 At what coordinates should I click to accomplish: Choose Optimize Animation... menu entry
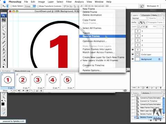point(95,41)
